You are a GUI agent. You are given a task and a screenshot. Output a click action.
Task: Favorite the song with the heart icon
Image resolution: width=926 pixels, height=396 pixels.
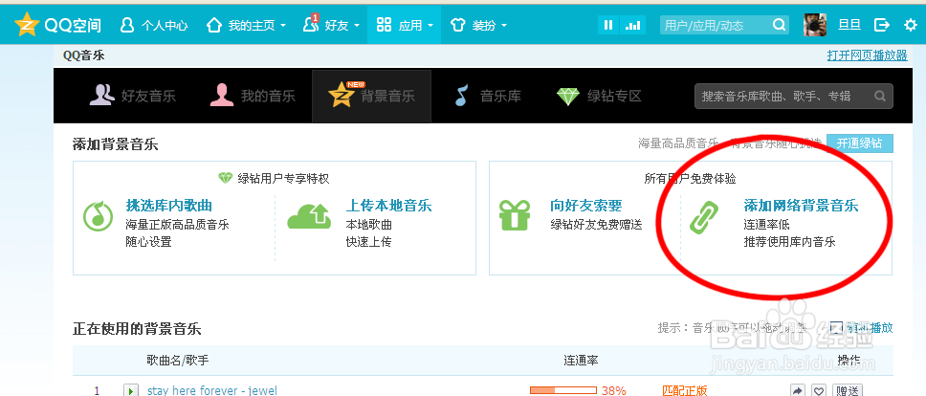tap(818, 390)
